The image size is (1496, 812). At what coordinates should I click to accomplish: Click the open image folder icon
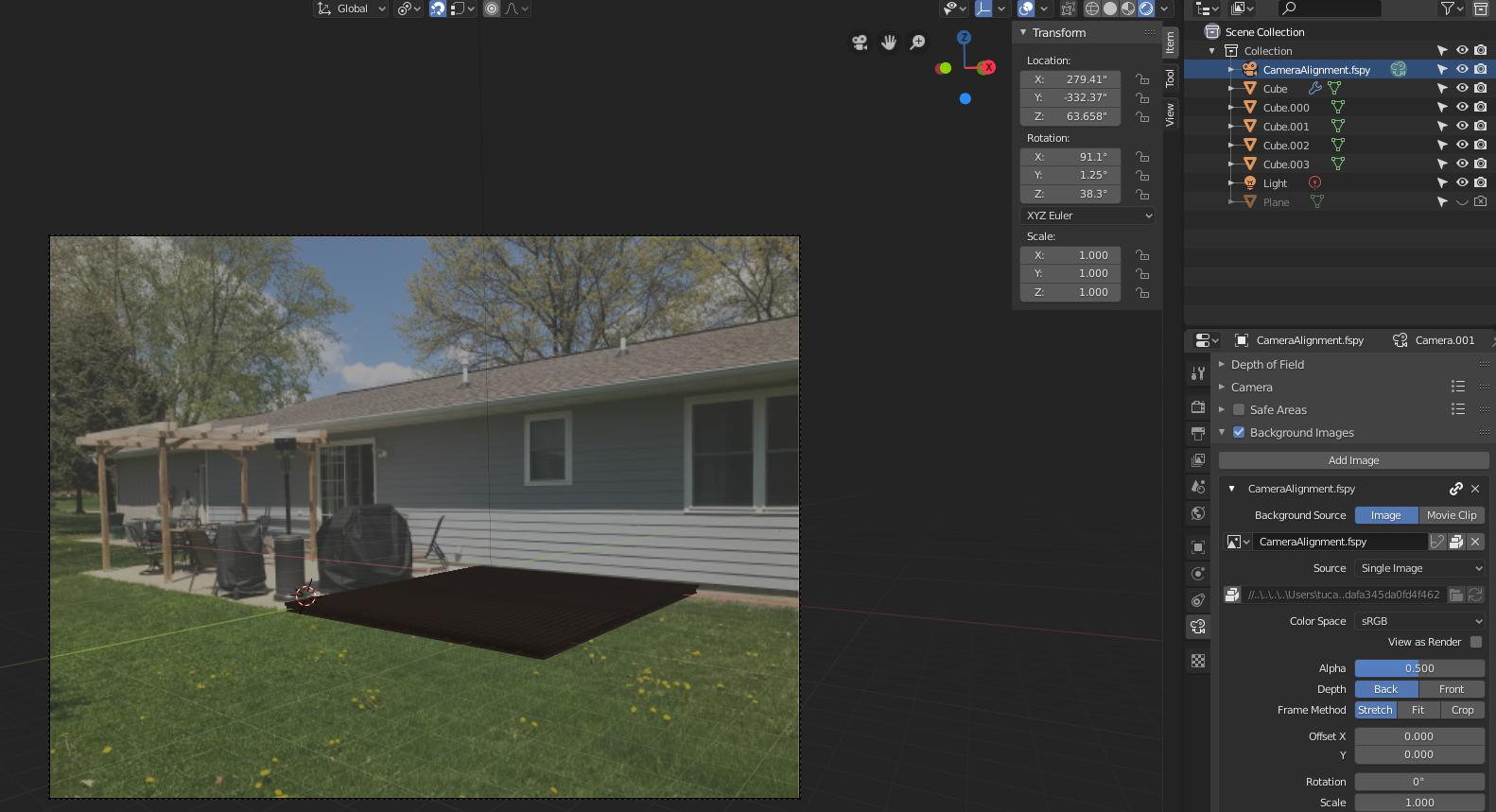(x=1456, y=595)
